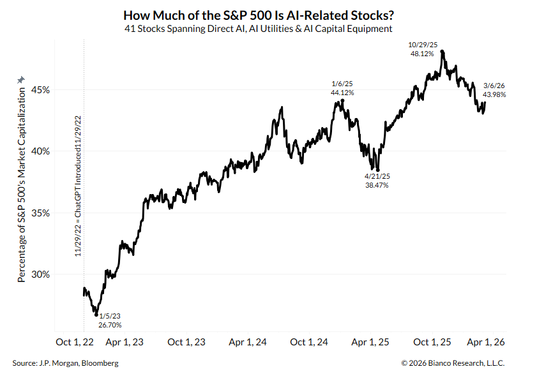This screenshot has height=383, width=537.
Task: Click the pin icon above the axis title
Action: click(x=20, y=79)
